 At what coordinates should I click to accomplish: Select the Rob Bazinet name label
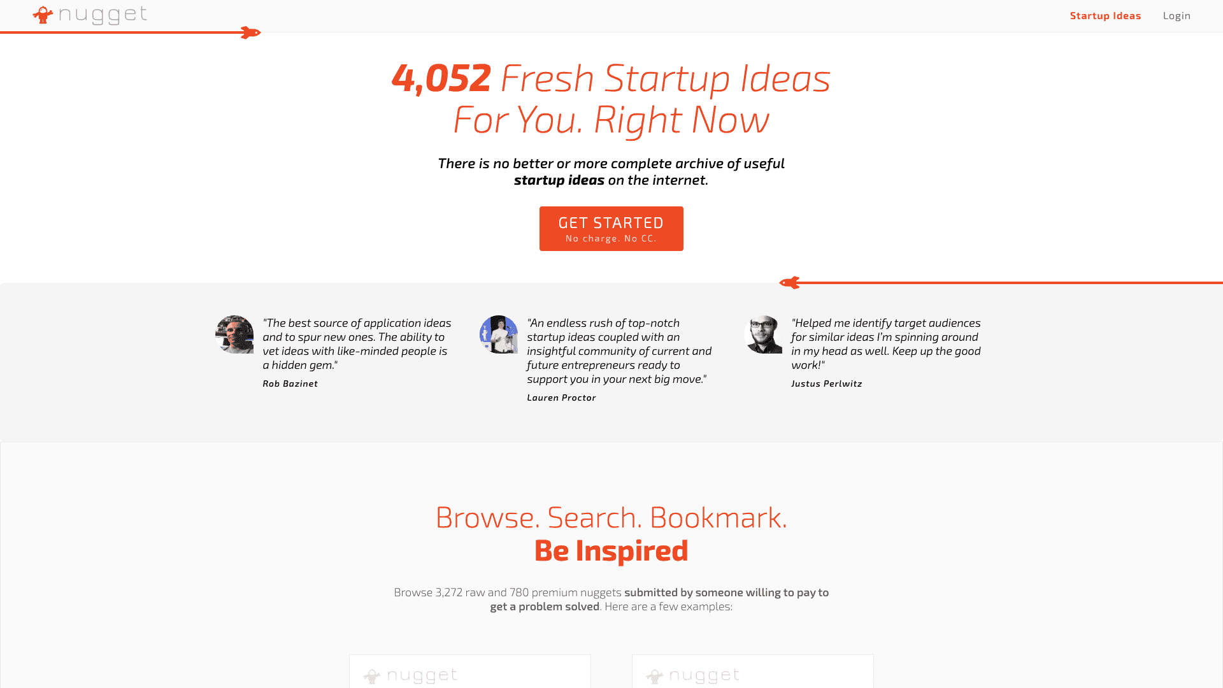290,383
